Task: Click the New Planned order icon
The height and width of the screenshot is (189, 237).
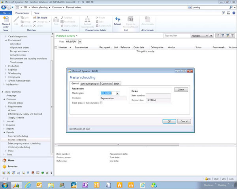Action: pyautogui.click(x=6, y=20)
